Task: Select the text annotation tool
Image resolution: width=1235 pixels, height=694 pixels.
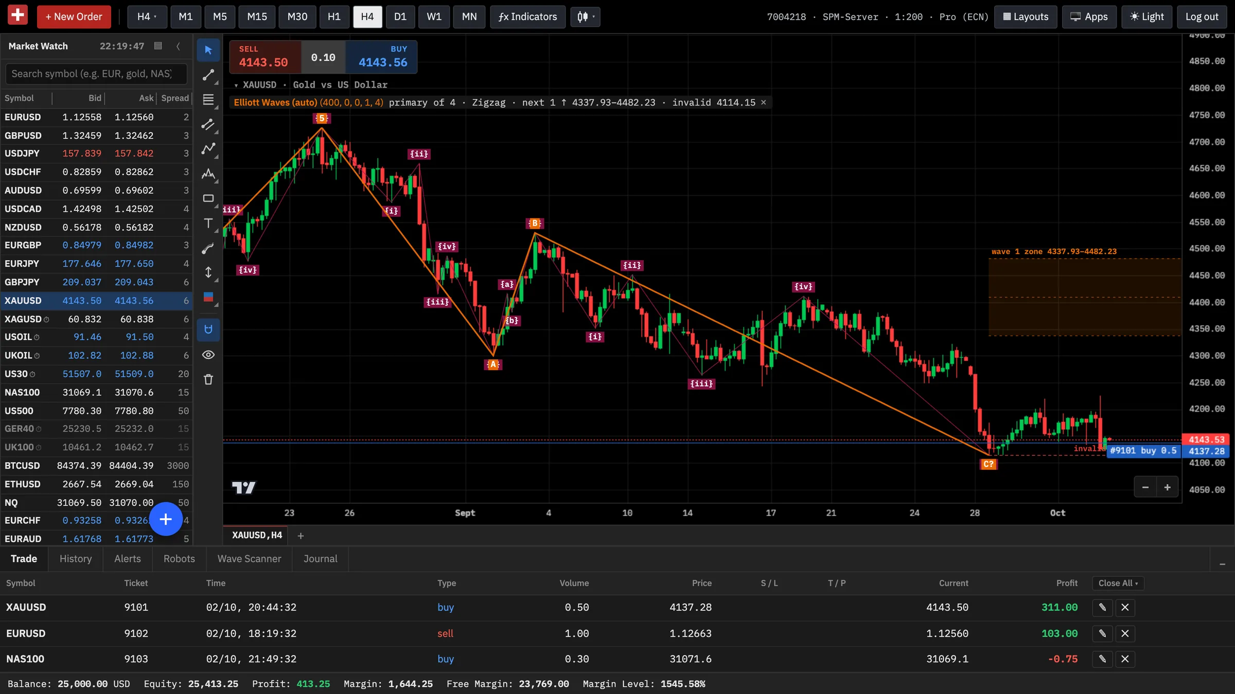Action: click(208, 223)
